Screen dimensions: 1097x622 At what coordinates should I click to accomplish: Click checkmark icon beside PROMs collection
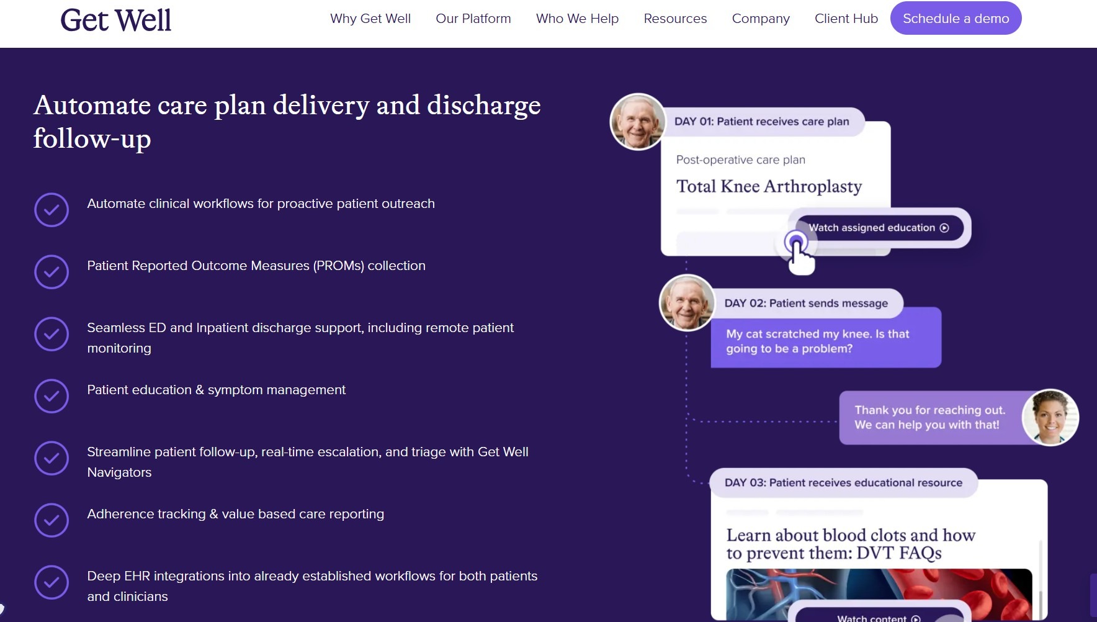51,272
